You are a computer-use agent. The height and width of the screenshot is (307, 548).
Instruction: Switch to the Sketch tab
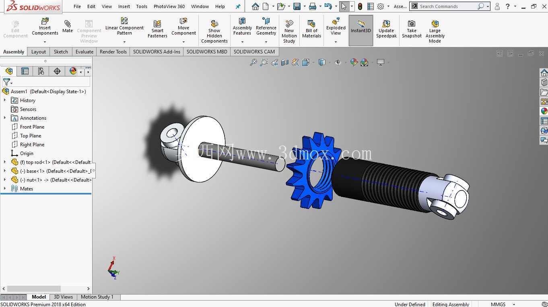click(x=61, y=51)
